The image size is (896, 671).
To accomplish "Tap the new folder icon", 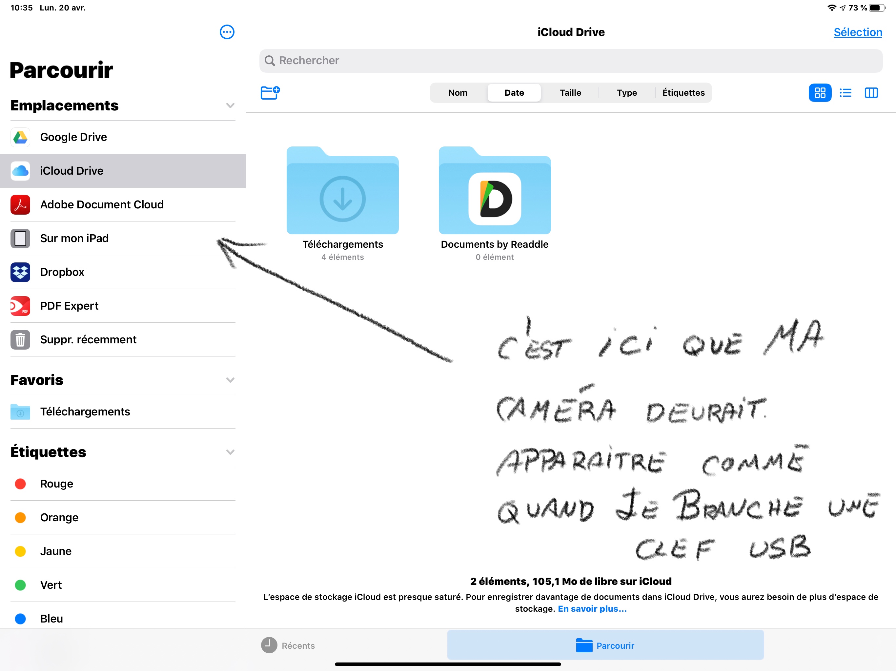I will point(270,93).
